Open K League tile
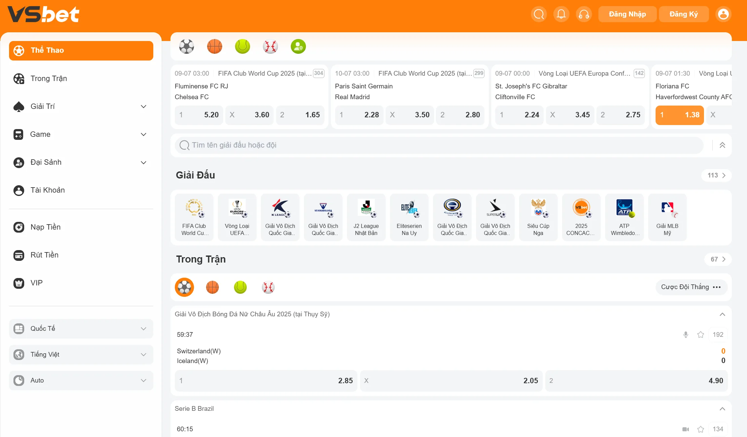The height and width of the screenshot is (437, 747). [280, 217]
